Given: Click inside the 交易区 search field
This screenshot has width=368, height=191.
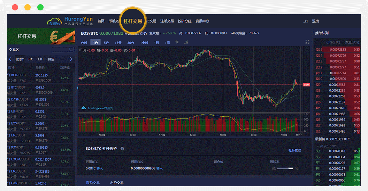Looking at the screenshot, I should [x=62, y=50].
